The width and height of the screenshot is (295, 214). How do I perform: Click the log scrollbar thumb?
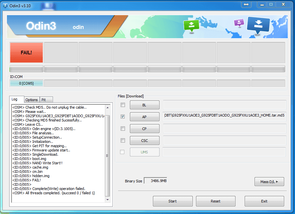click(x=108, y=156)
